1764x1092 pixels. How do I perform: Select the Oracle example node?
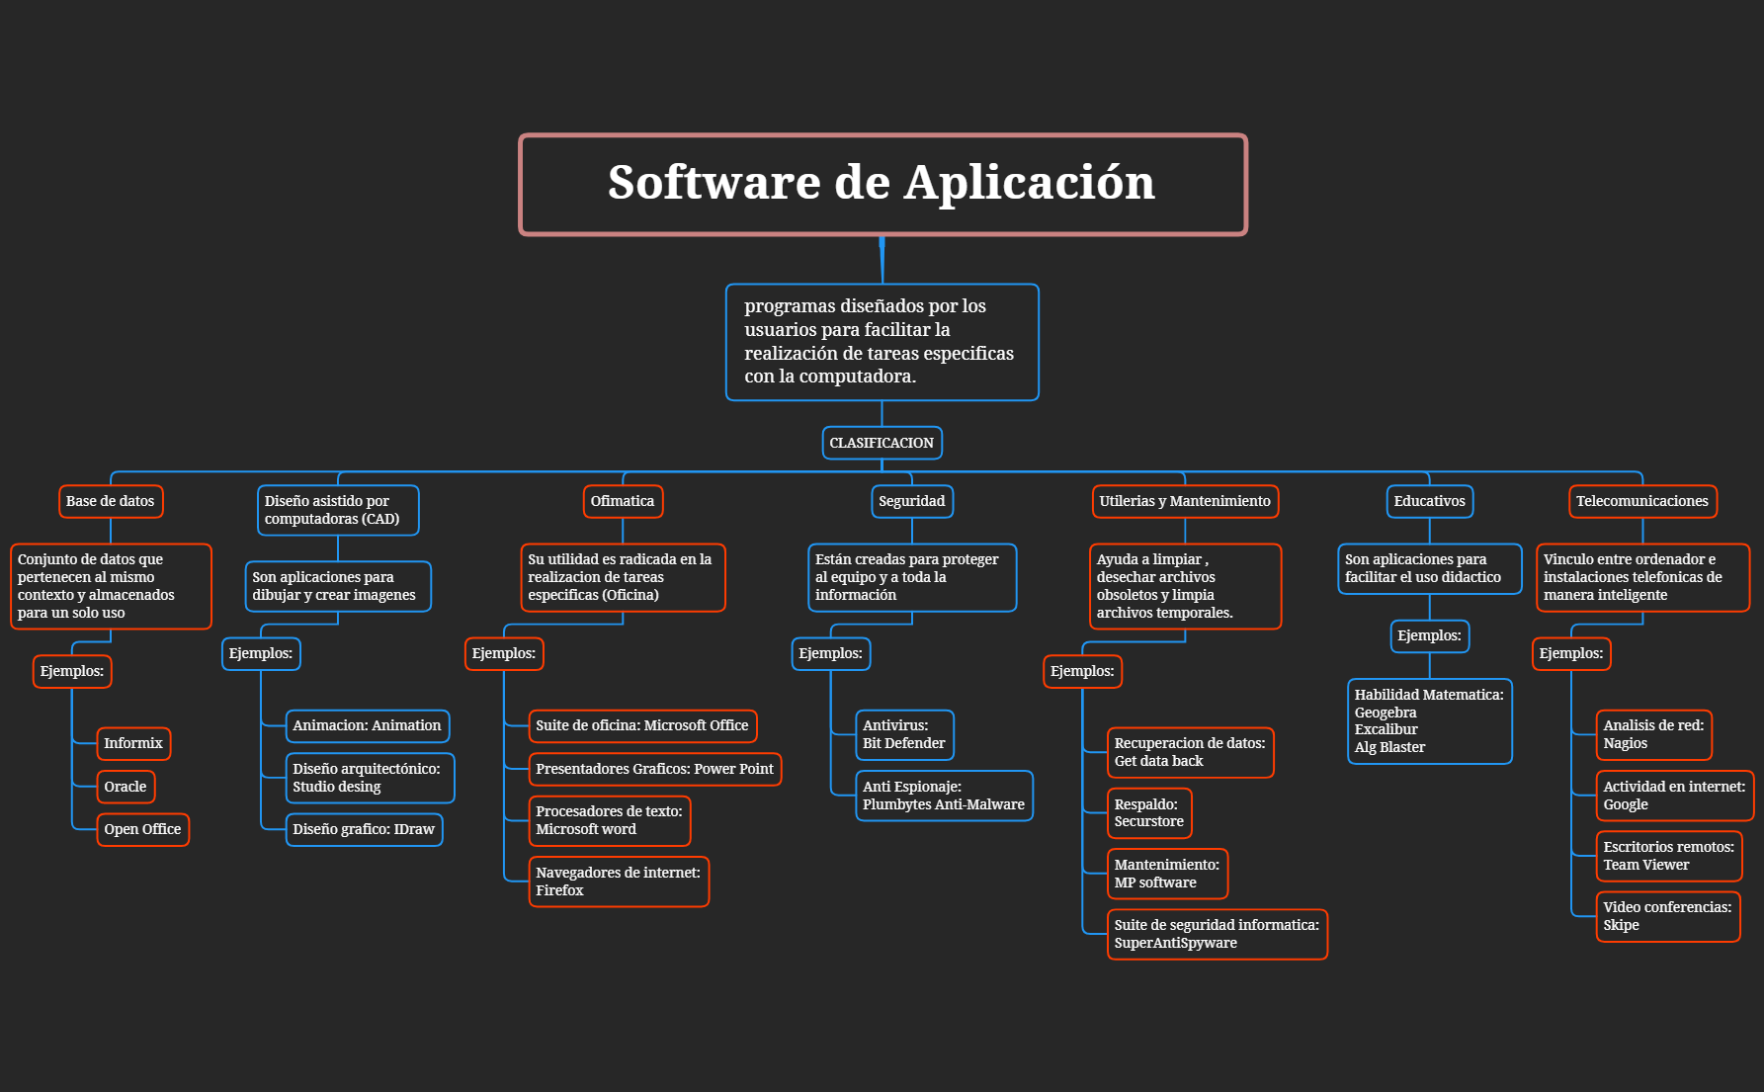[126, 787]
